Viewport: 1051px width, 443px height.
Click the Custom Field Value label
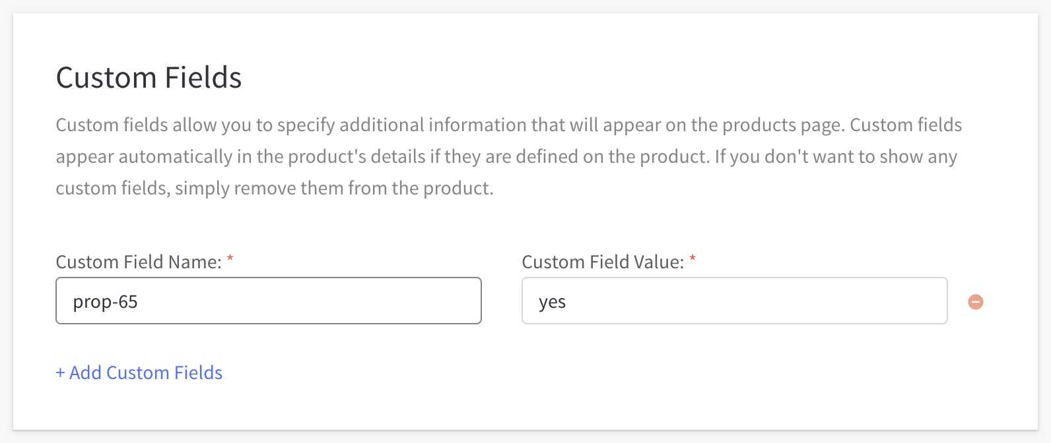point(602,262)
